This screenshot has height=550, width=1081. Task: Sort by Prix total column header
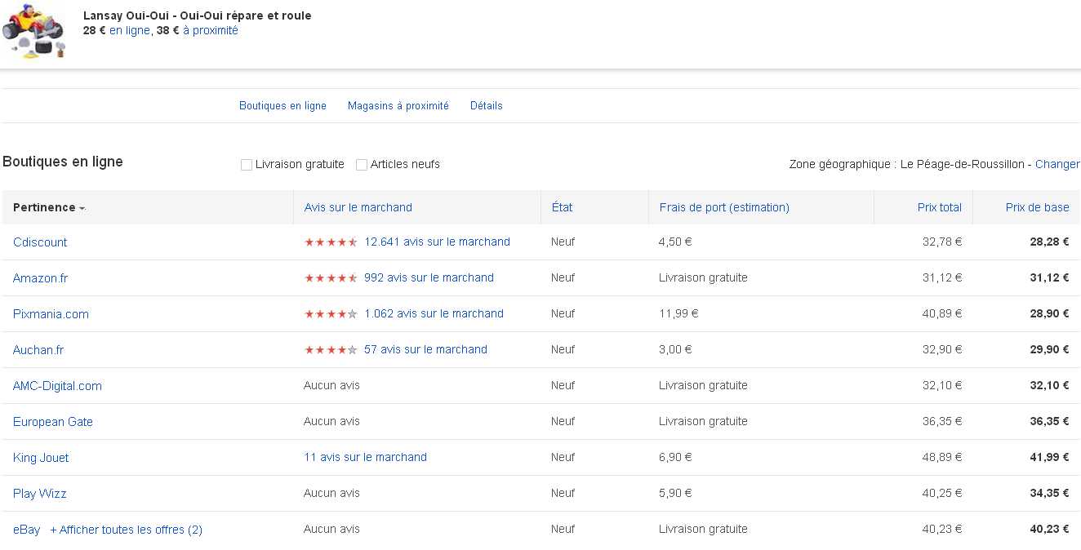pyautogui.click(x=939, y=207)
